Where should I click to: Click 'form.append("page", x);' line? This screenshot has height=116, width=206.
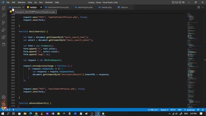36,54
